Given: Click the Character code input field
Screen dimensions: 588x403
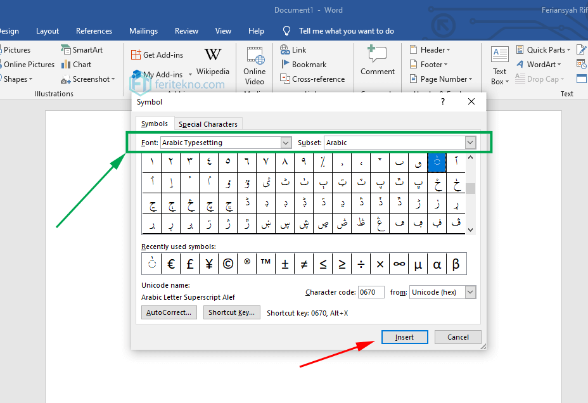Looking at the screenshot, I should click(371, 292).
